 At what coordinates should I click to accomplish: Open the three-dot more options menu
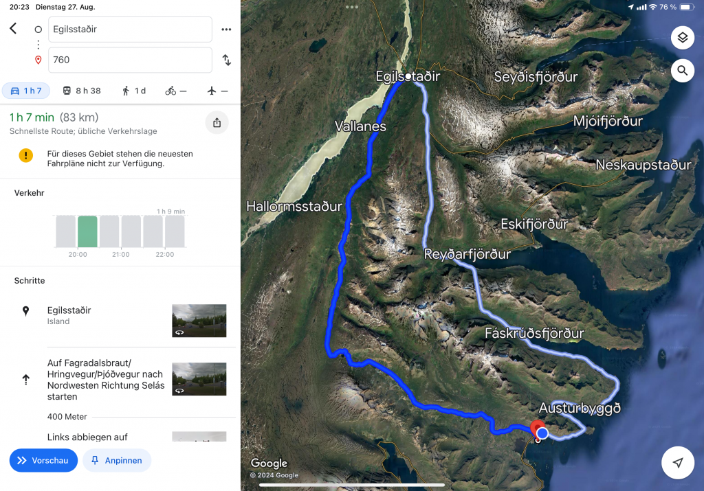click(226, 30)
